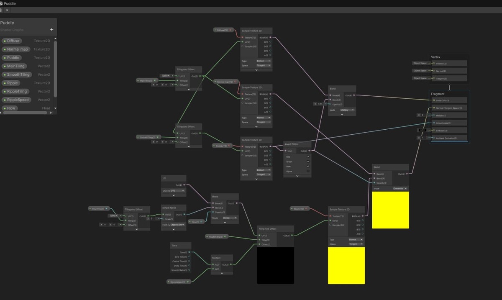
Task: Click the save asset icon in toolbar
Action: click(1, 10)
